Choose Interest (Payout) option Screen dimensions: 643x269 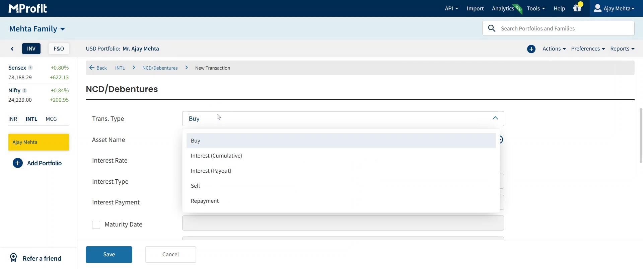click(x=341, y=171)
